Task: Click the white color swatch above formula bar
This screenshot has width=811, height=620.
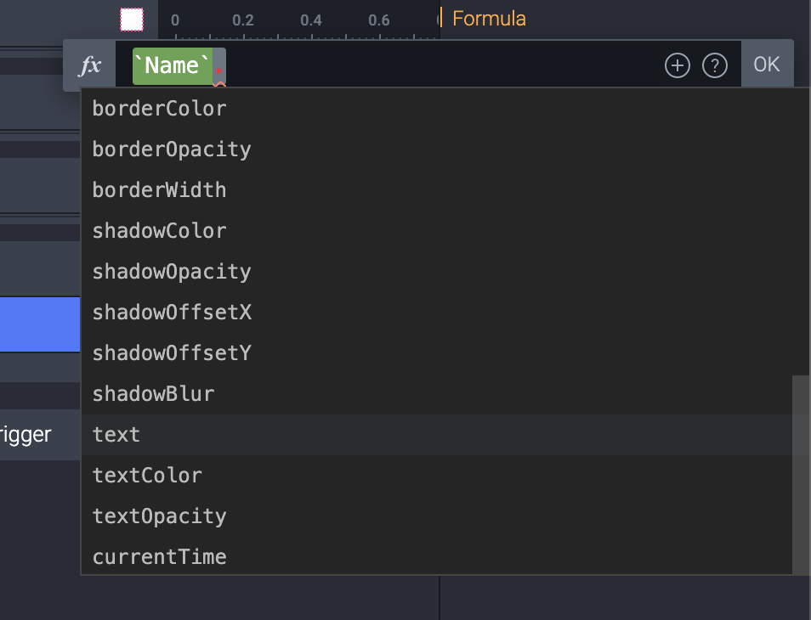Action: [x=132, y=19]
